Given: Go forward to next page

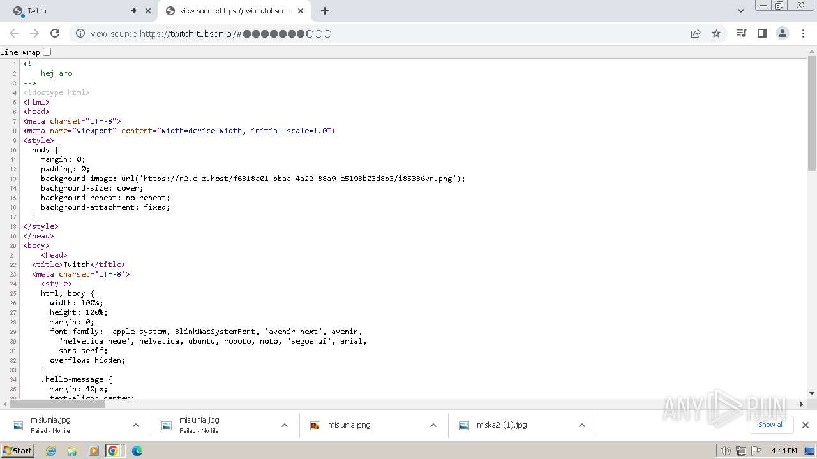Looking at the screenshot, I should point(34,33).
